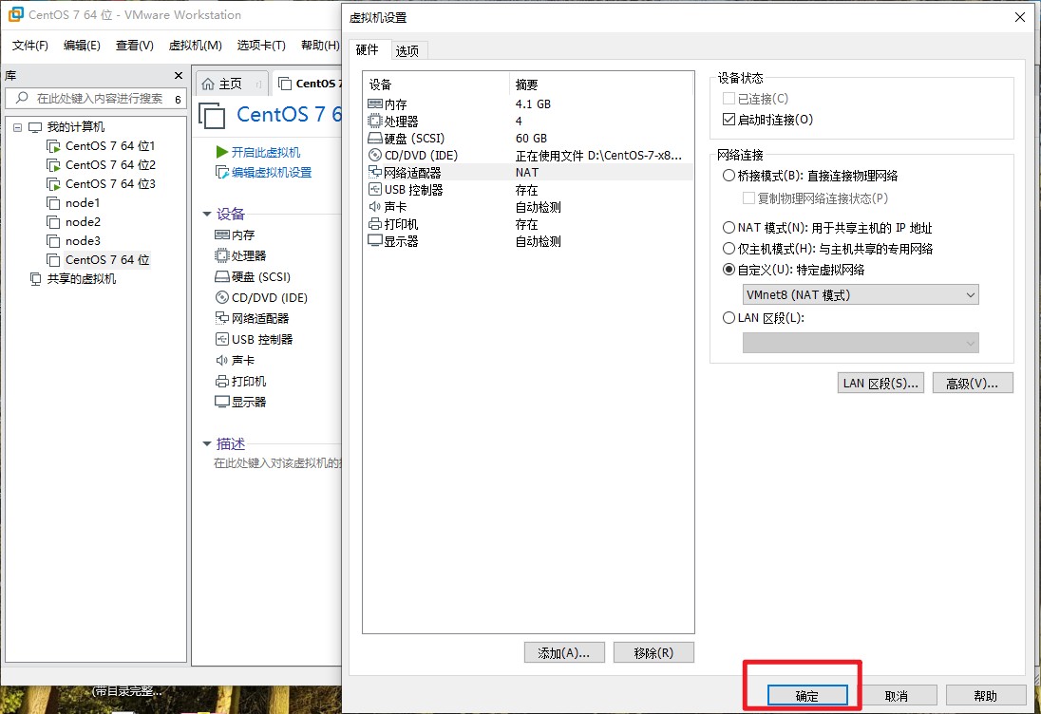Click the 高级(V)... button
Viewport: 1041px width, 714px height.
point(973,383)
